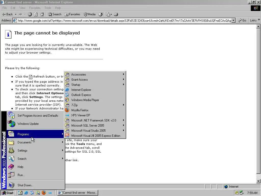
Task: Launch Outlook Express from quick launch
Action: (x=32, y=193)
